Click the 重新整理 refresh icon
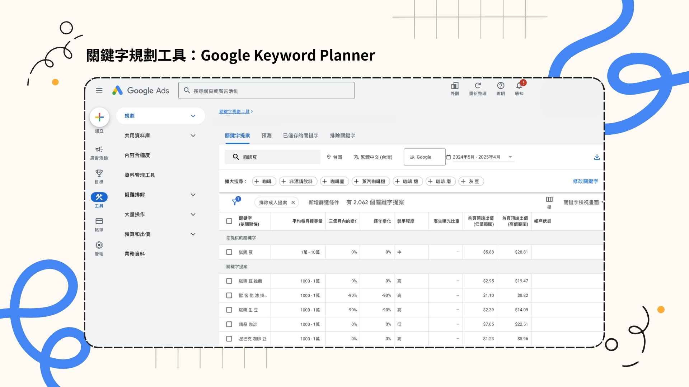The width and height of the screenshot is (689, 387). click(478, 89)
